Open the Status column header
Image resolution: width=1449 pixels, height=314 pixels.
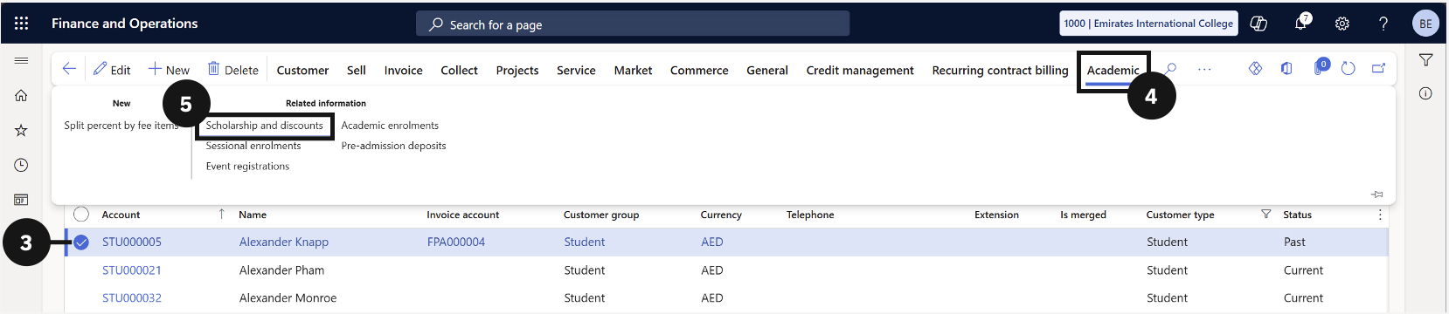click(1297, 215)
